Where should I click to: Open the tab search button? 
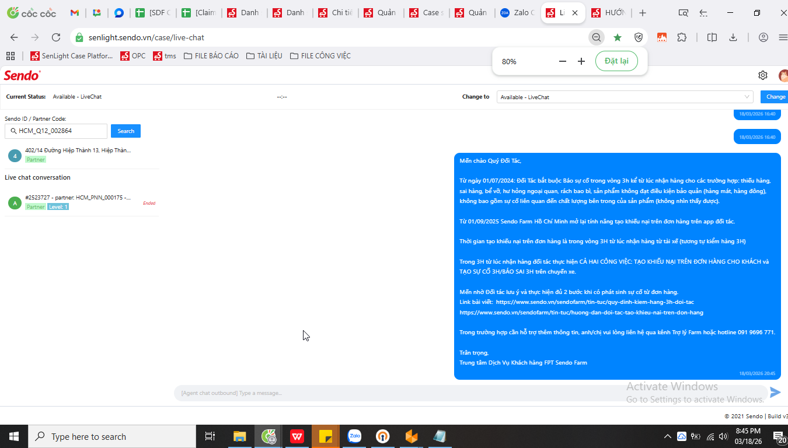pyautogui.click(x=683, y=13)
